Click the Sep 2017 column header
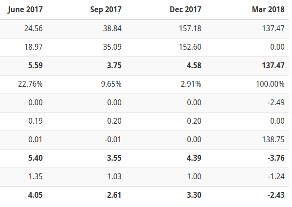Viewport: 292px width, 207px height. point(106,10)
